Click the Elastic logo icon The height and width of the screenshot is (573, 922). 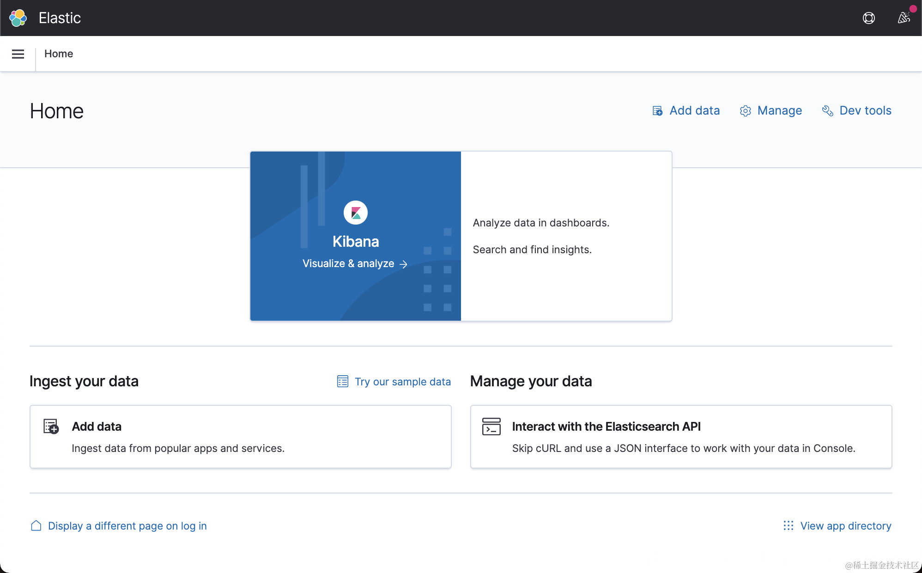click(18, 18)
